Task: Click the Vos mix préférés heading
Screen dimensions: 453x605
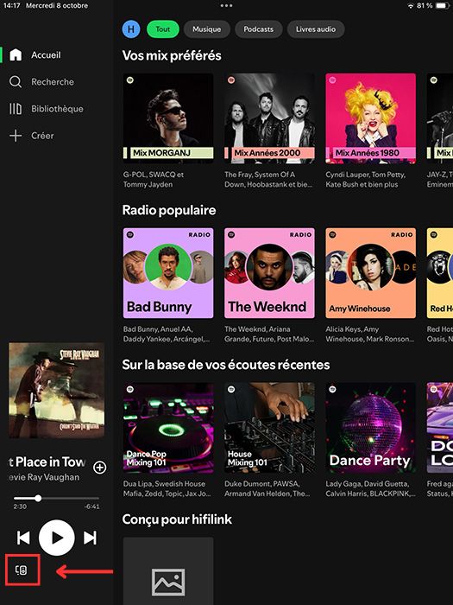Action: pyautogui.click(x=172, y=55)
